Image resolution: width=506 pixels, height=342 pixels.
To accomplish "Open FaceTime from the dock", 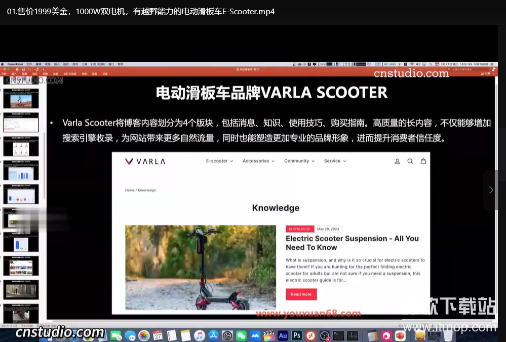I will 116,336.
